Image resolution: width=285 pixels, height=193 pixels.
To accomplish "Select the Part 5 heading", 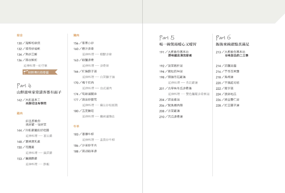I will coord(167,37).
